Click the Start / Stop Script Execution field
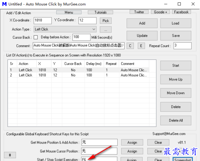The height and width of the screenshot is (161, 200). click(99, 159)
